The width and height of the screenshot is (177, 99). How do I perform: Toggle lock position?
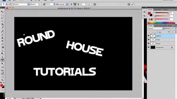coord(158,32)
